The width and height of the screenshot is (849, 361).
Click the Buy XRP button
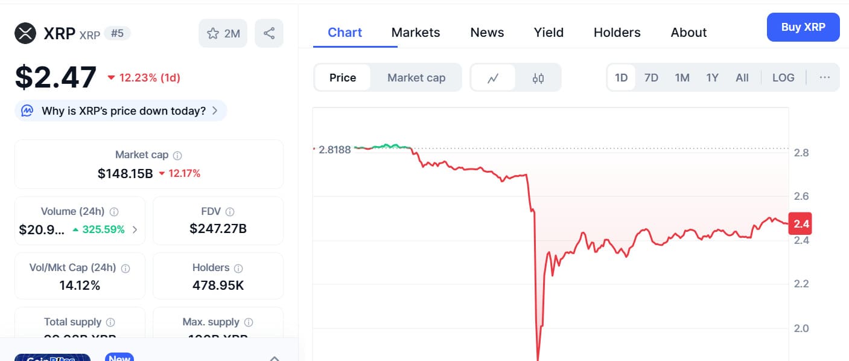point(803,27)
